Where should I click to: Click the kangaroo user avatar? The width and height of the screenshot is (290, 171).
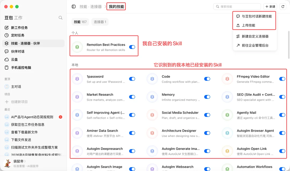pos(8,164)
